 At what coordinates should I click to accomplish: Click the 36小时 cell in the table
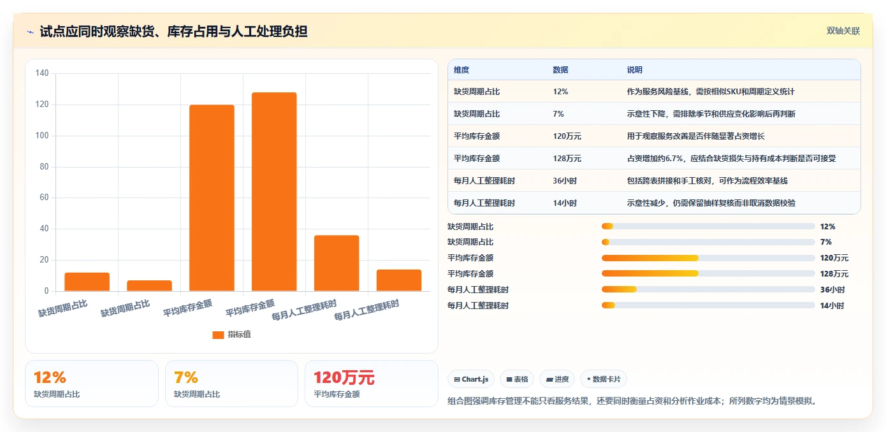point(565,181)
